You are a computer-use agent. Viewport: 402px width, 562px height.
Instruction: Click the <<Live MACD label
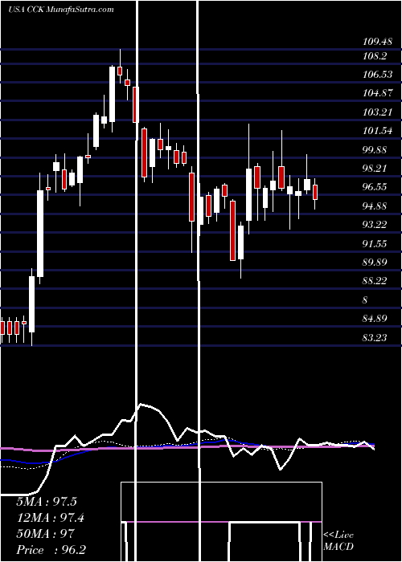338,540
